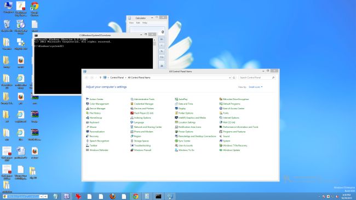
Task: Open command prompt system menu icon
Action: point(36,36)
